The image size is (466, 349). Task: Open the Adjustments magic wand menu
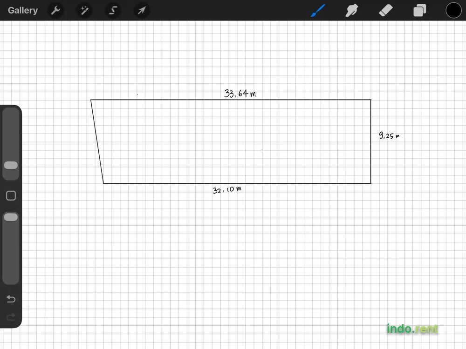(84, 10)
